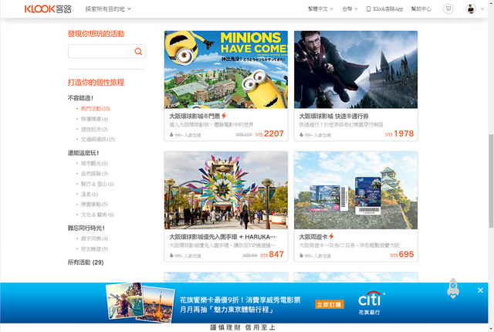
Task: Select 好友暢遊 (5) category
Action: pyautogui.click(x=94, y=249)
